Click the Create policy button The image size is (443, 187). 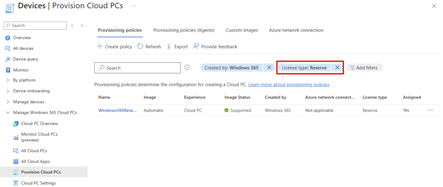pyautogui.click(x=114, y=47)
